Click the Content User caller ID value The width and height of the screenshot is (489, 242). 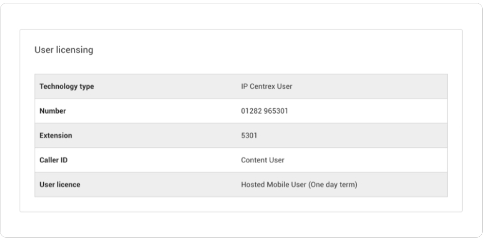pos(262,160)
